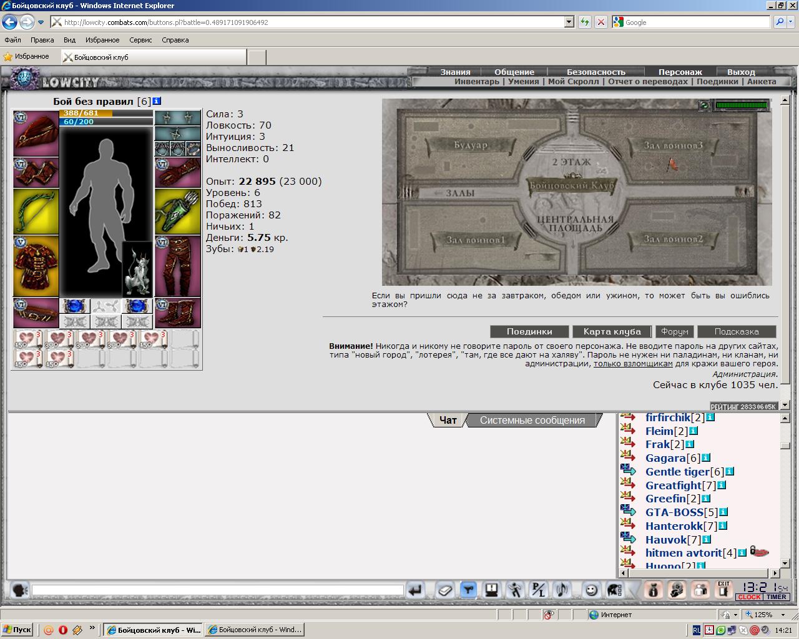
Task: Click the money bag icon in bottom toolbar
Action: 654,590
